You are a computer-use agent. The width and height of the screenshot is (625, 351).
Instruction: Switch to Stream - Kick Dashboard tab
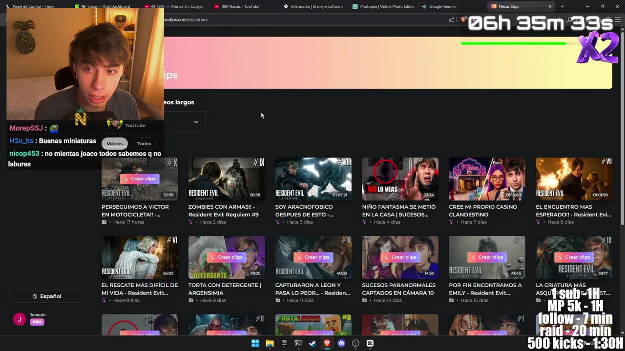(104, 6)
